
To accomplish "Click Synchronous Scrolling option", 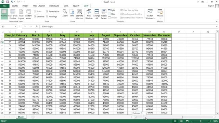I will coord(131,14).
